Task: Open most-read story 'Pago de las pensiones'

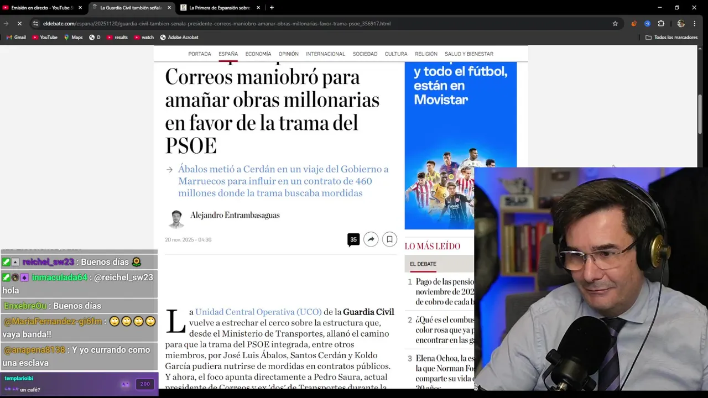Action: 445,292
